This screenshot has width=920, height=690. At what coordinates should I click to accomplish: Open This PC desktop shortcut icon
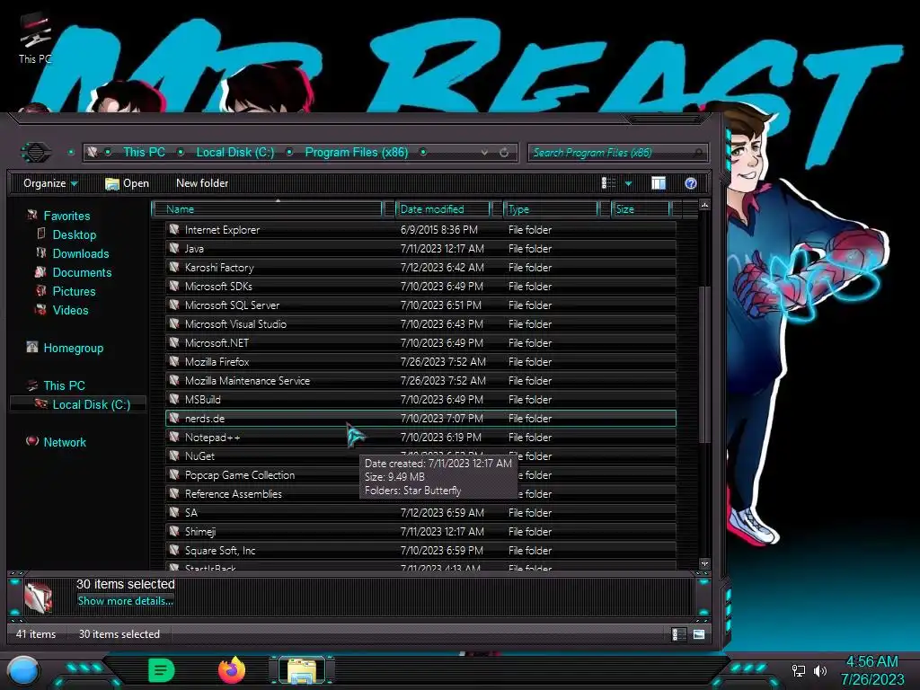tap(35, 38)
